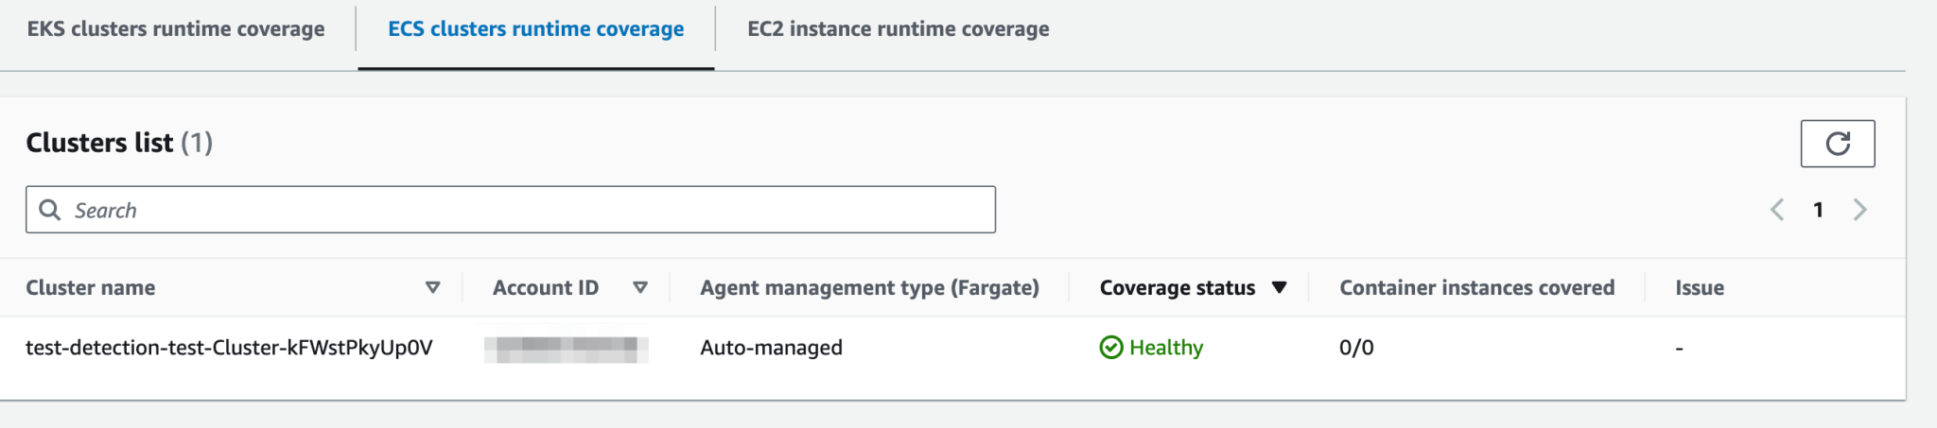Click the magnifying glass search icon

(50, 210)
